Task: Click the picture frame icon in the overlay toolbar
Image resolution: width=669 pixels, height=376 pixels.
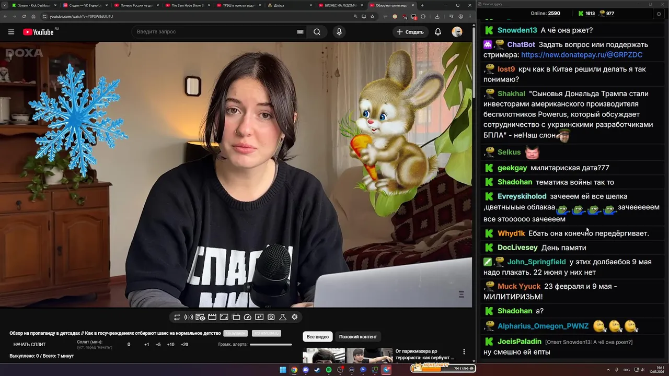Action: tap(224, 317)
